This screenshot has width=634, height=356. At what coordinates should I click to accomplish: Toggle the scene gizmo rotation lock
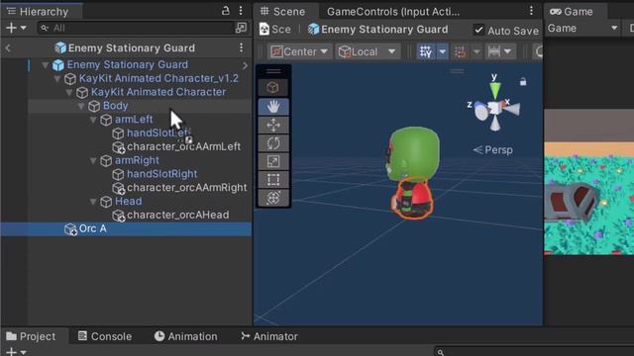tap(523, 81)
